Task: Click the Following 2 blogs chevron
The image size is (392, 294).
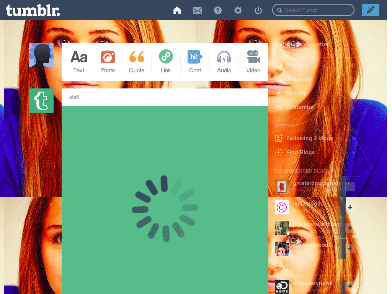Action: coord(353,138)
